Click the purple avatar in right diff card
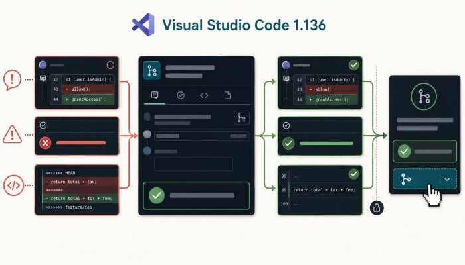Screen dimensions: 465x265 click(x=286, y=65)
